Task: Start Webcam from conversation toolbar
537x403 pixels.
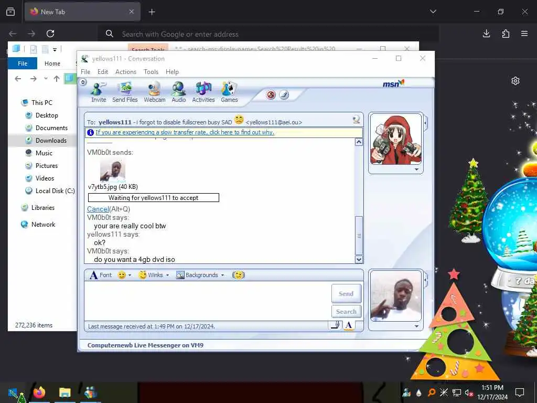Action: [x=155, y=92]
